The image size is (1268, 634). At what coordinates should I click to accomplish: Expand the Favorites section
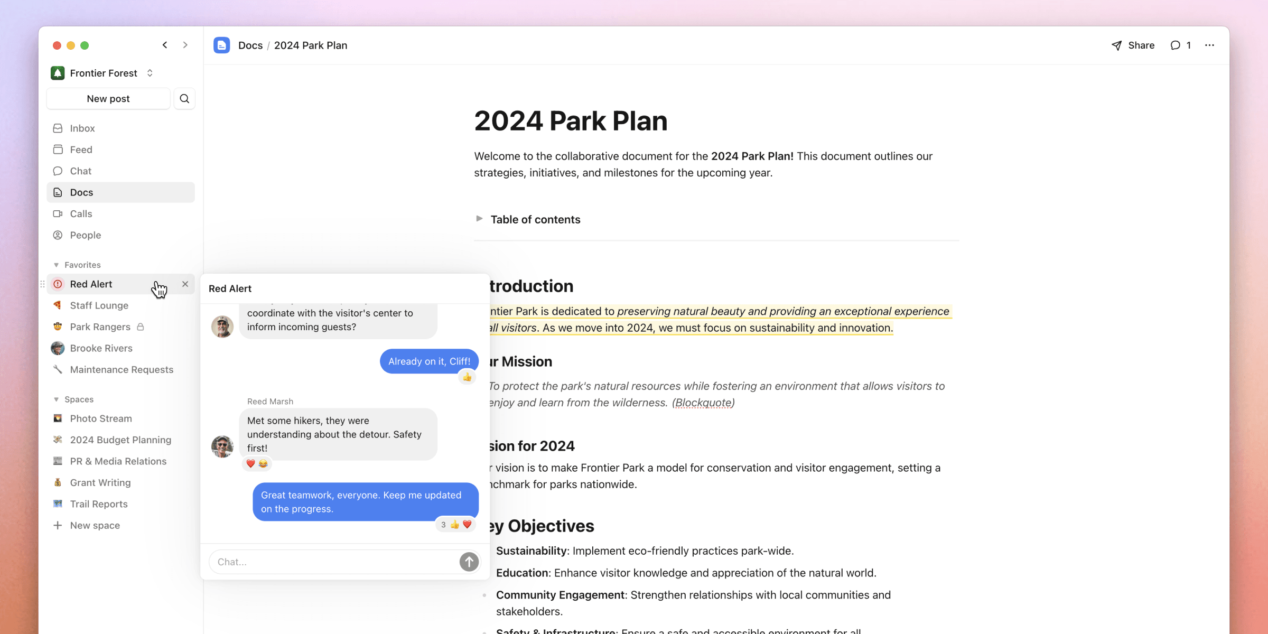tap(56, 265)
